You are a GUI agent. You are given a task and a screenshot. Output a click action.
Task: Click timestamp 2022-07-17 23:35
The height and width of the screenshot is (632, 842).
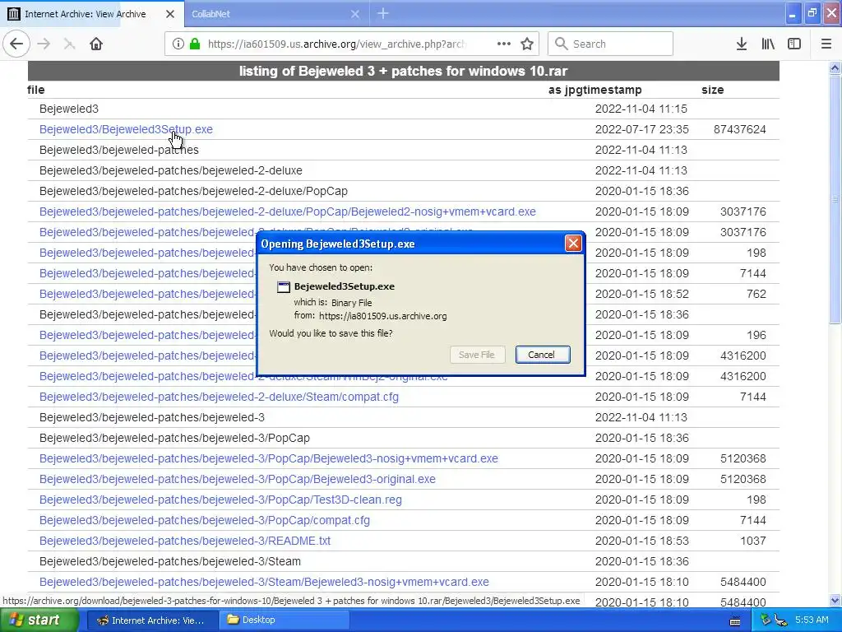coord(641,129)
